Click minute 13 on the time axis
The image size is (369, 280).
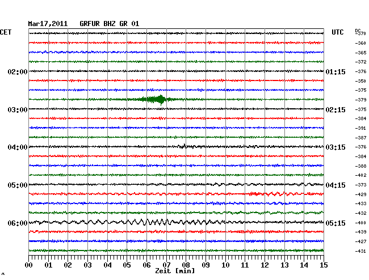click(x=284, y=265)
